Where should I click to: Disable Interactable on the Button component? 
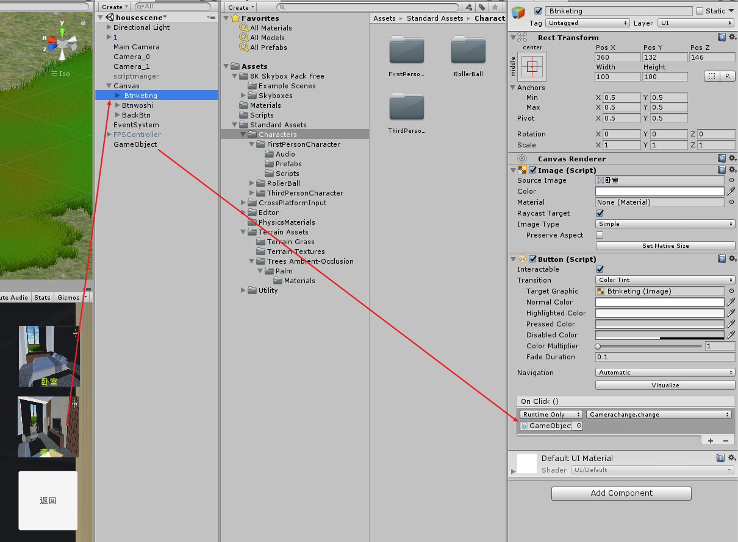coord(600,269)
